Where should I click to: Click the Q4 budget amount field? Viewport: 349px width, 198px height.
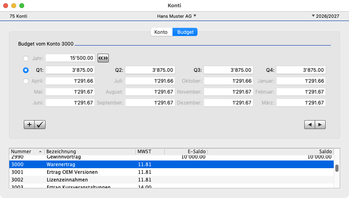(x=301, y=70)
